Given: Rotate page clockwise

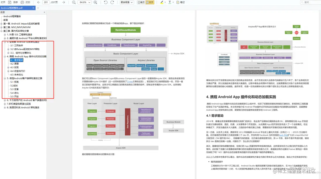Looking at the screenshot, I should coord(112,2).
